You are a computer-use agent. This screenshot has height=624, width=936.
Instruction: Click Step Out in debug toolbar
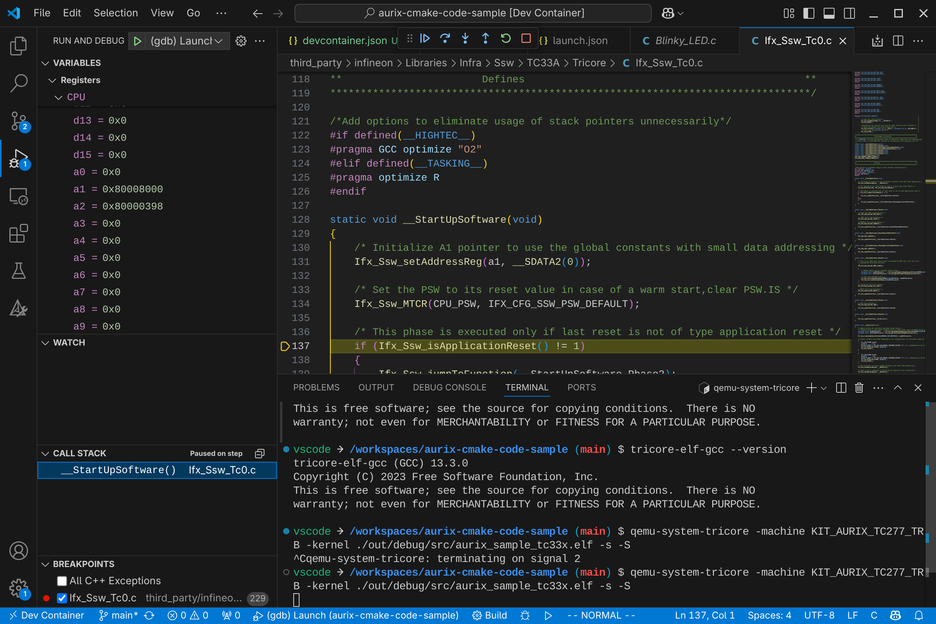[486, 39]
